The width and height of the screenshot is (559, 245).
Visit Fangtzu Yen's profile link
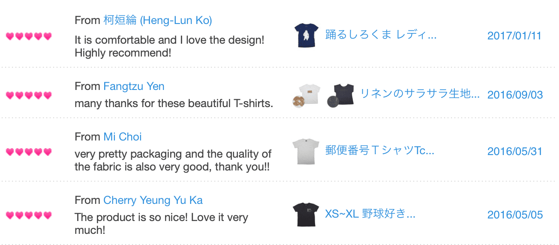coord(134,86)
